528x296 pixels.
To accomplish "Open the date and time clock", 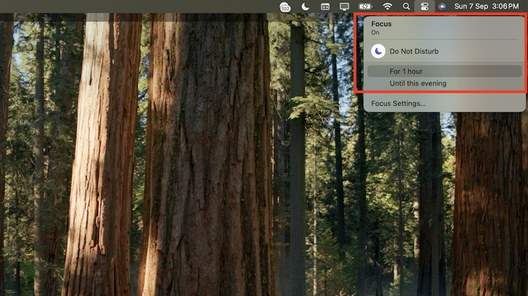I will (x=486, y=7).
